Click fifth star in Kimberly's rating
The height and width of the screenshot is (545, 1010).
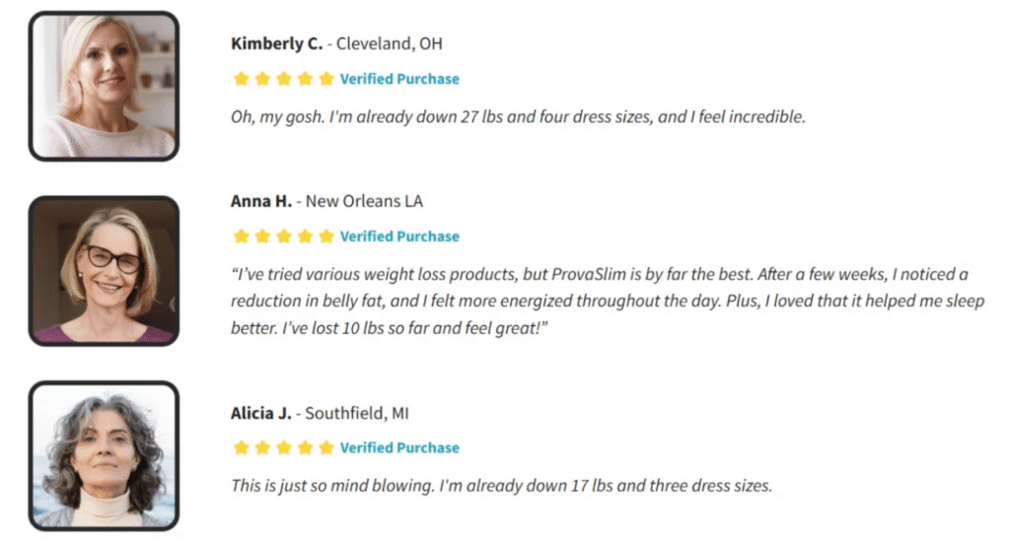coord(325,79)
